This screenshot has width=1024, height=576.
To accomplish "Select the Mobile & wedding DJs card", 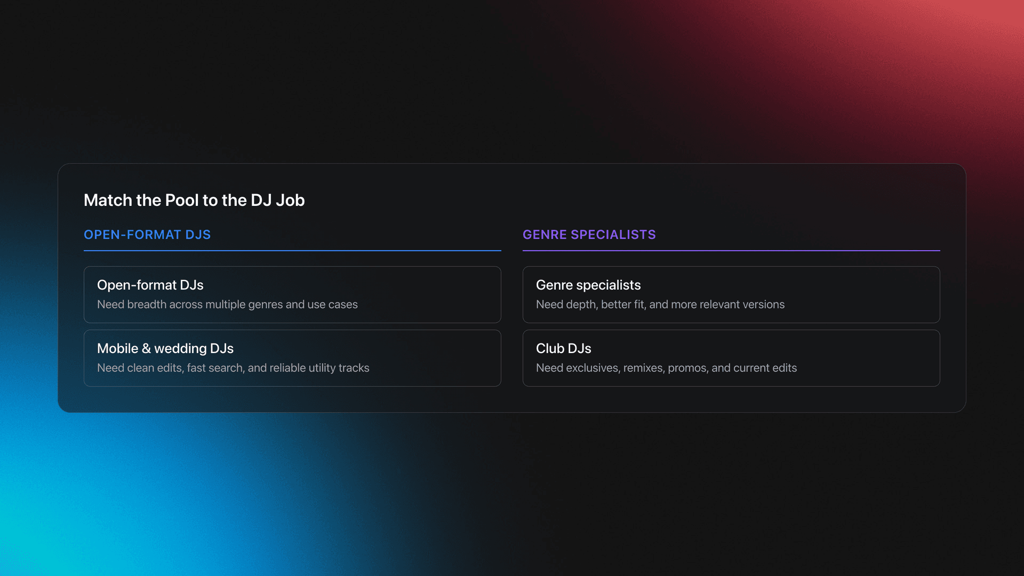I will 292,357.
